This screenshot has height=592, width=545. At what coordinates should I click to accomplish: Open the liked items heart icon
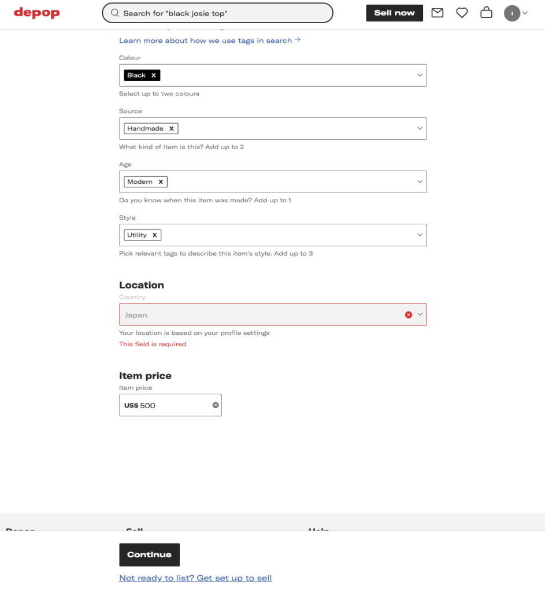click(x=462, y=13)
